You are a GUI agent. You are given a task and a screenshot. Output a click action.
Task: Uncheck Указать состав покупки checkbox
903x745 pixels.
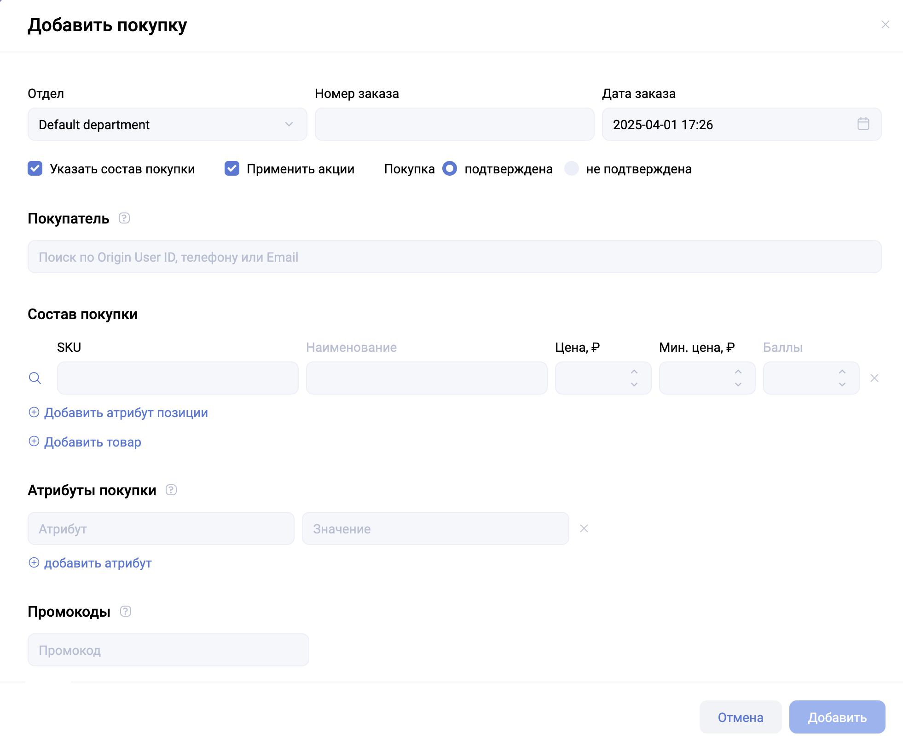pos(35,168)
